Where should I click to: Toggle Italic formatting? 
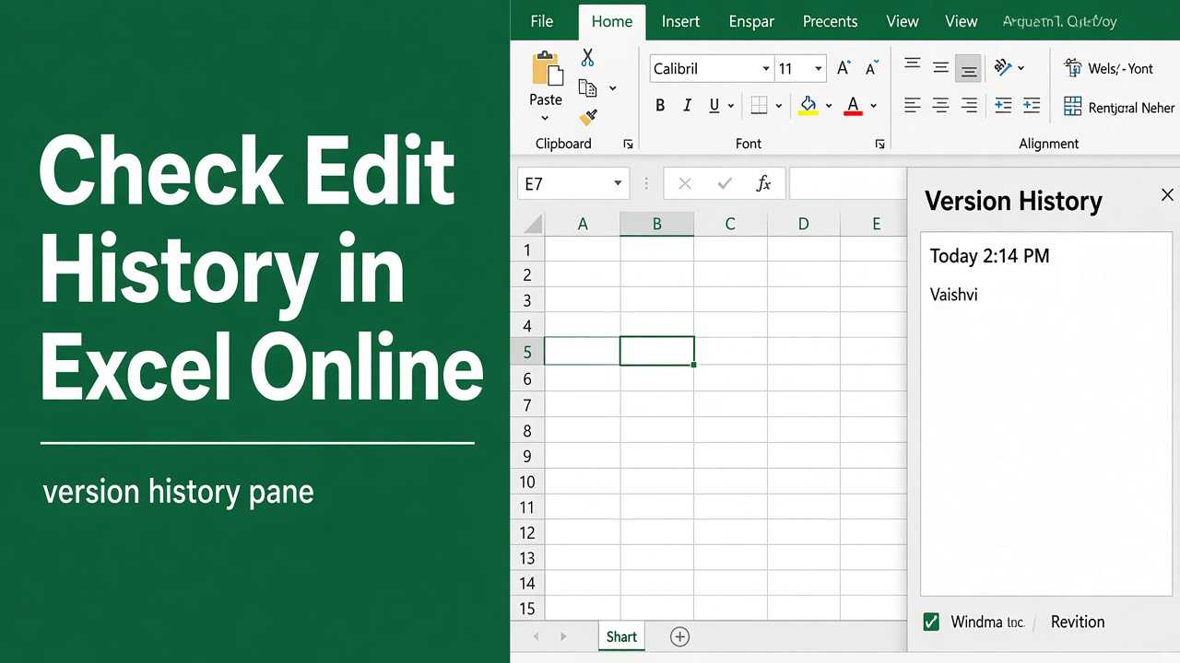point(687,106)
